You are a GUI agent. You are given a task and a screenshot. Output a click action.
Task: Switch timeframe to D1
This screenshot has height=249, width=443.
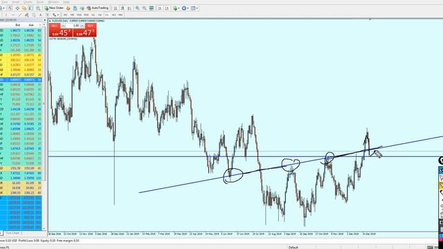pos(107,15)
